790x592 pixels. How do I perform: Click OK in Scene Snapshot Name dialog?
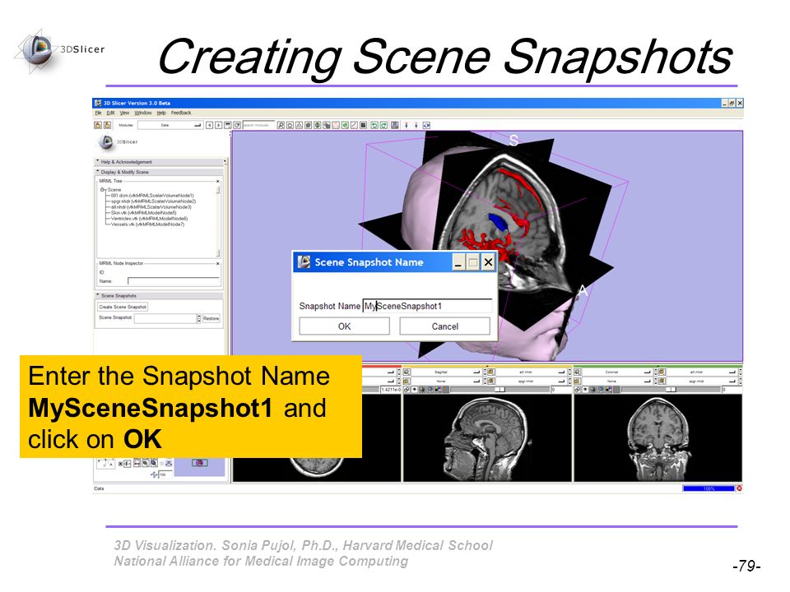(344, 326)
